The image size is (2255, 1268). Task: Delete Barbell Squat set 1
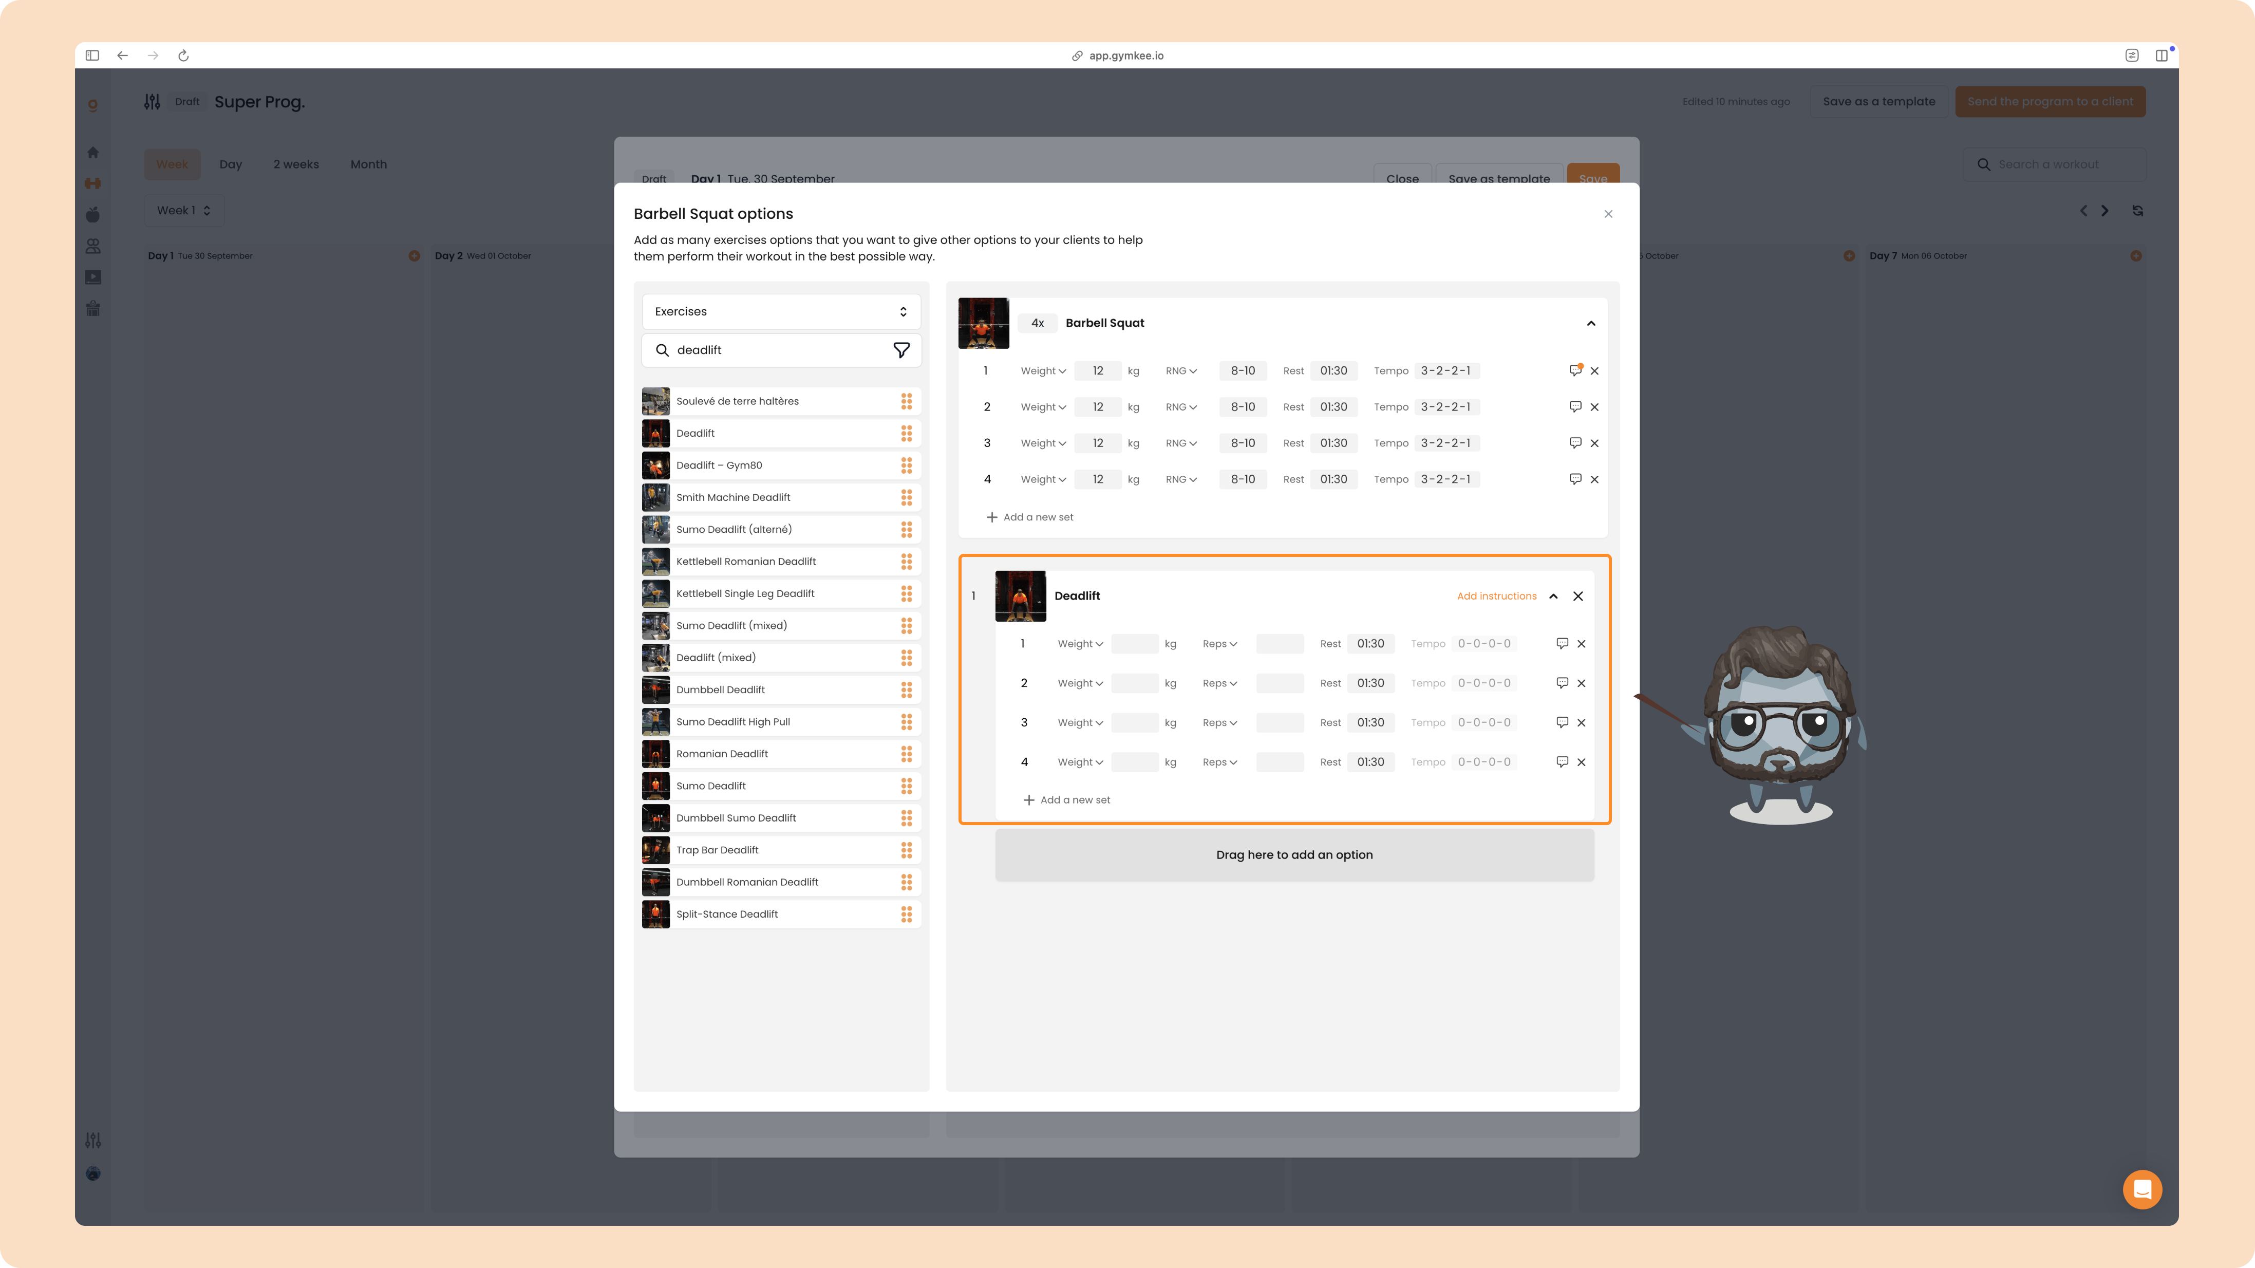coord(1594,370)
